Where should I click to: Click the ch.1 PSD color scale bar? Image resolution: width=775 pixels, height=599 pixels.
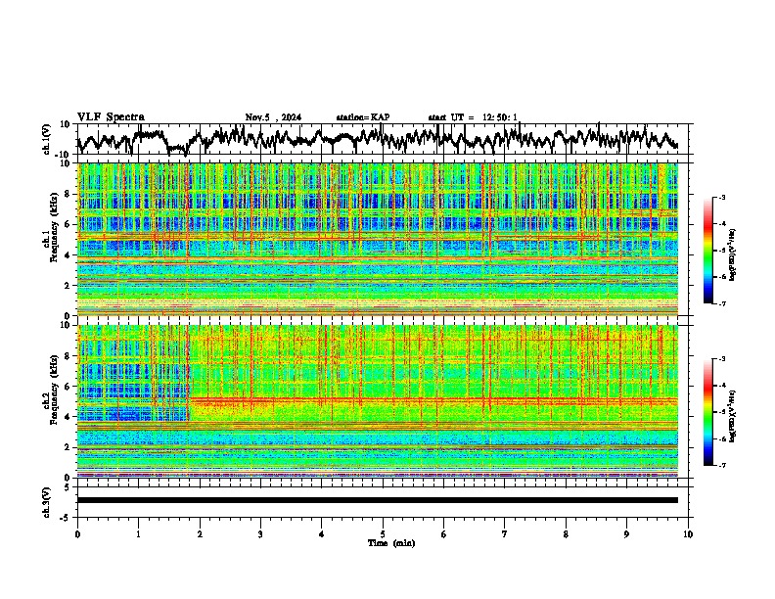tap(707, 251)
